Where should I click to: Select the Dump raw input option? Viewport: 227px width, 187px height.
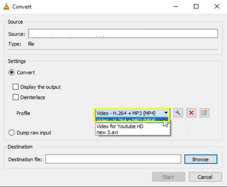click(x=12, y=133)
